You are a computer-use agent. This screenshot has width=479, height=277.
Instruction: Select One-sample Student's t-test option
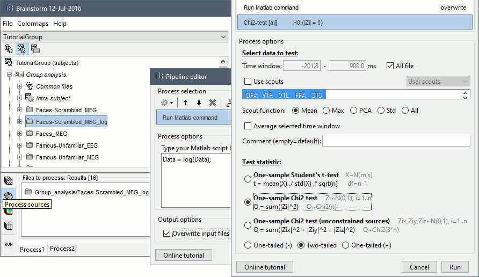point(248,179)
